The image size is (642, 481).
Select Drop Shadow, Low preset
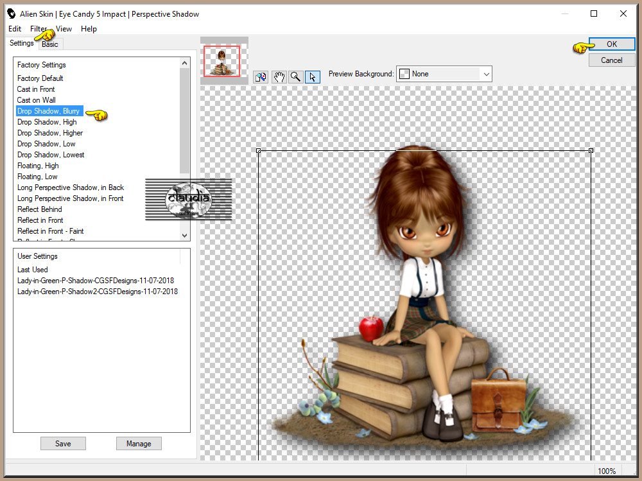[x=46, y=144]
